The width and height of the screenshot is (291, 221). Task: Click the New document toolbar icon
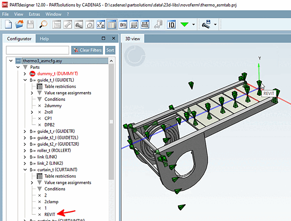(9, 24)
